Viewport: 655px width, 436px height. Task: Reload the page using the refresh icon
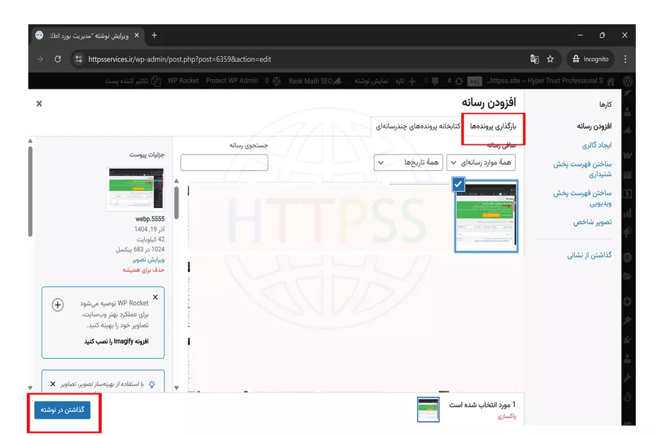58,59
